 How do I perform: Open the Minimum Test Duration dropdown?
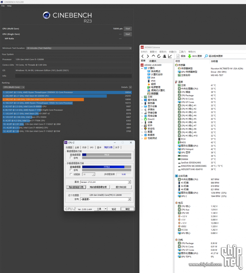79,48
